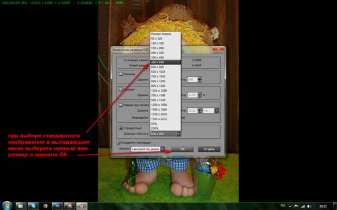Open the Photoshop icon in the taskbar
This screenshot has width=337, height=210.
coord(58,206)
